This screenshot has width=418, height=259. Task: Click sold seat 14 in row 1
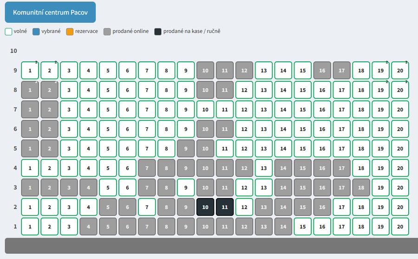(x=283, y=226)
